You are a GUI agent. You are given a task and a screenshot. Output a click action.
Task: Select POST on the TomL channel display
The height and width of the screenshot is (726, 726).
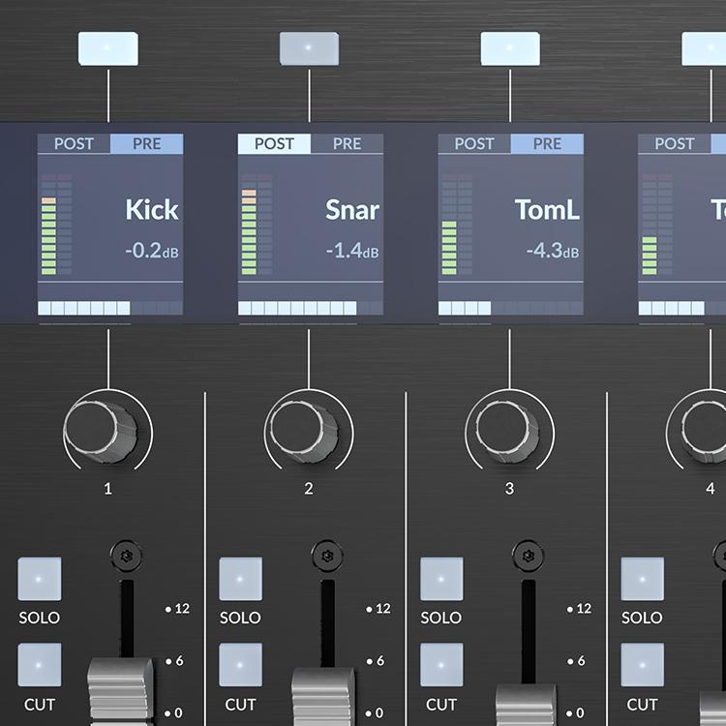pos(474,144)
